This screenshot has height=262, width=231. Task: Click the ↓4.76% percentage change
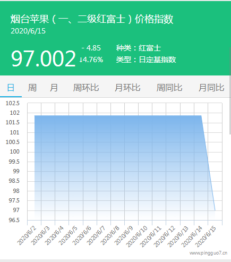(91, 60)
